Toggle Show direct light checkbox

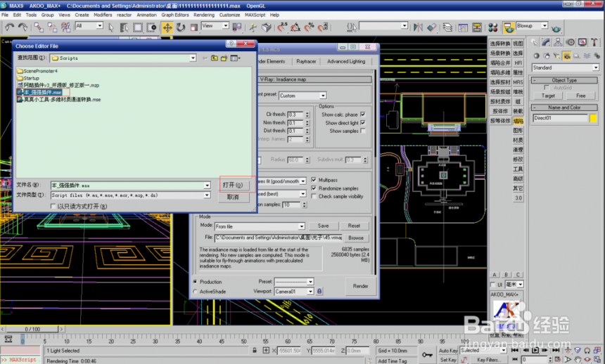(363, 122)
